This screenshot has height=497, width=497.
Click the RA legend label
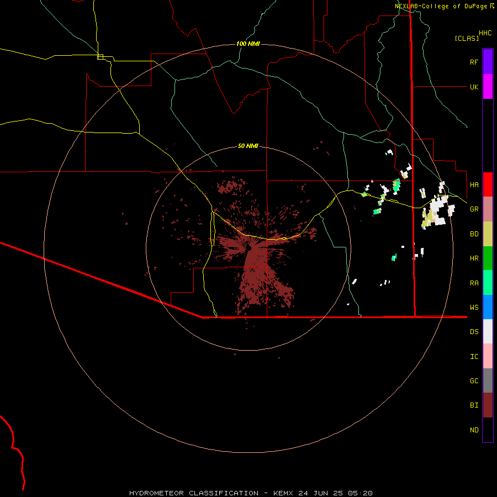pos(474,283)
